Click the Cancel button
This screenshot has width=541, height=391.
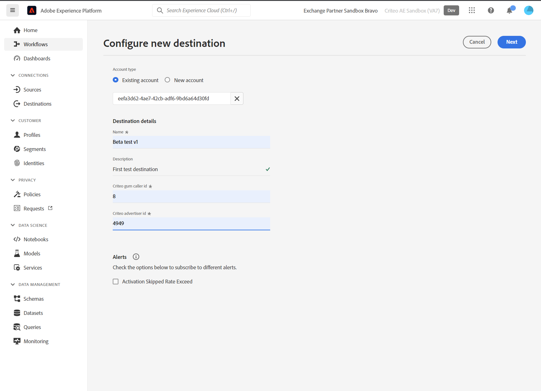point(477,42)
